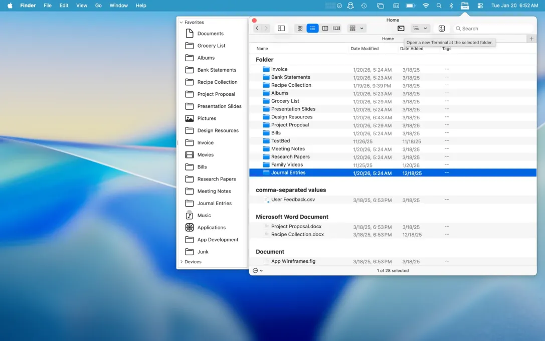Screen dimensions: 545x341
Task: Open the Edit menu
Action: pos(64,6)
